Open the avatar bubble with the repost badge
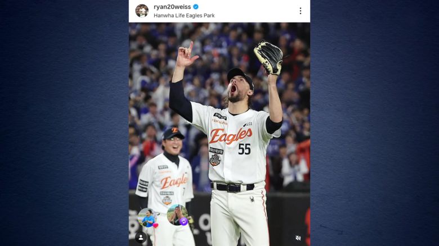439x246 pixels. (x=177, y=215)
